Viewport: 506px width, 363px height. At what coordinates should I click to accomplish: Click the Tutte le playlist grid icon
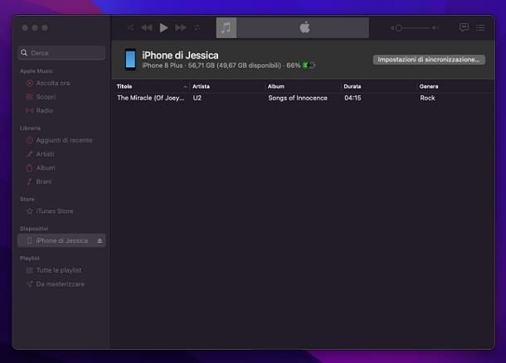(x=29, y=270)
